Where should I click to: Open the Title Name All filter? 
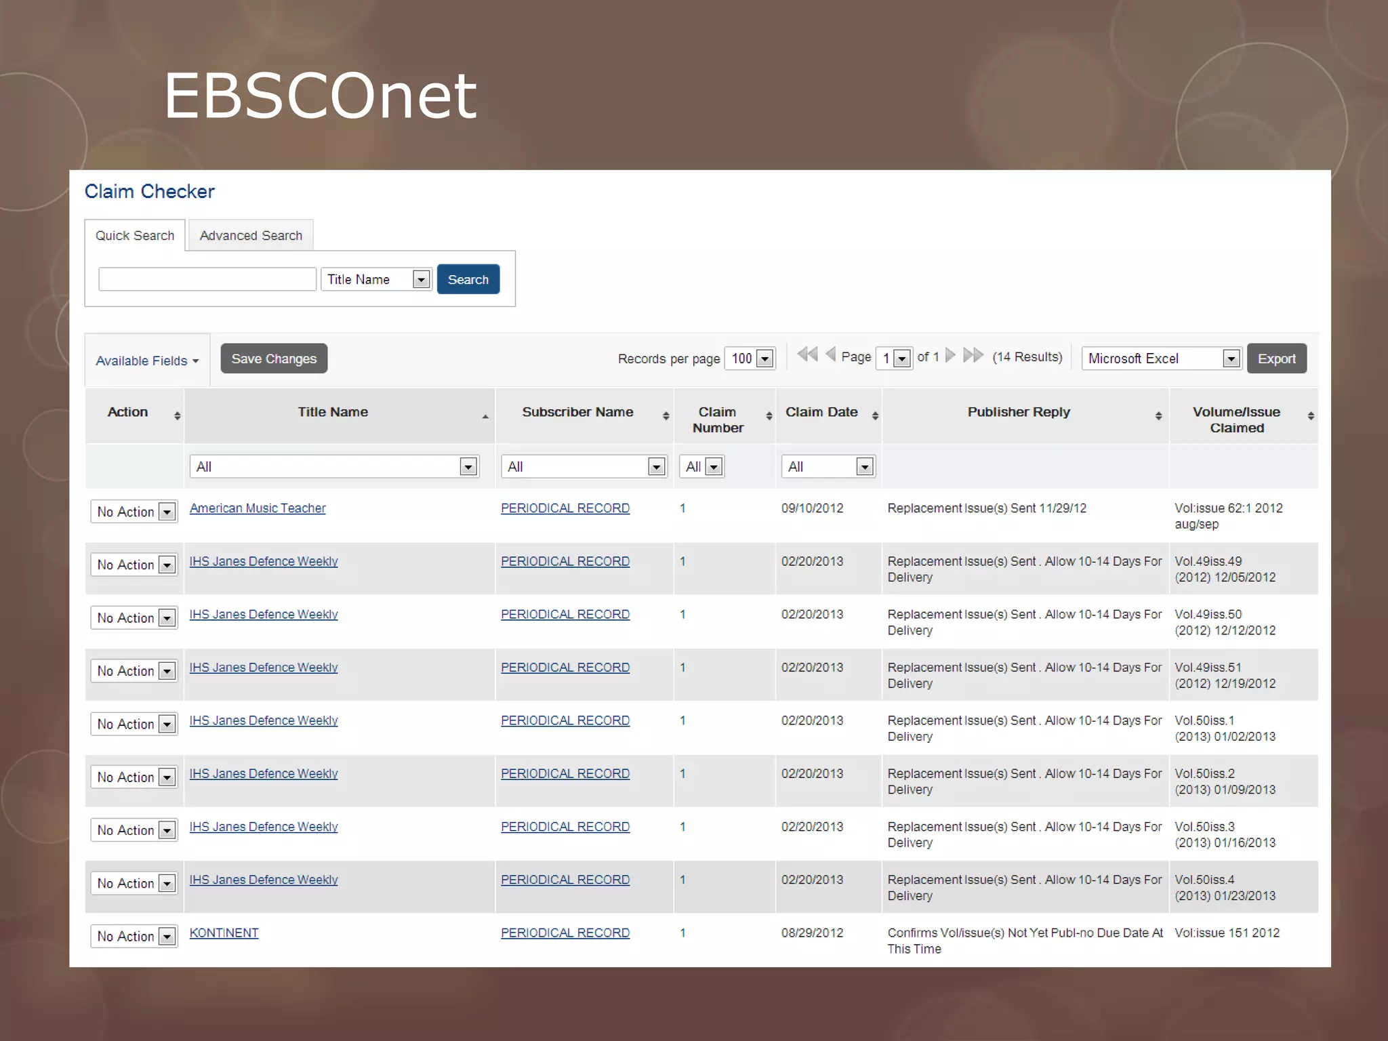tap(334, 466)
